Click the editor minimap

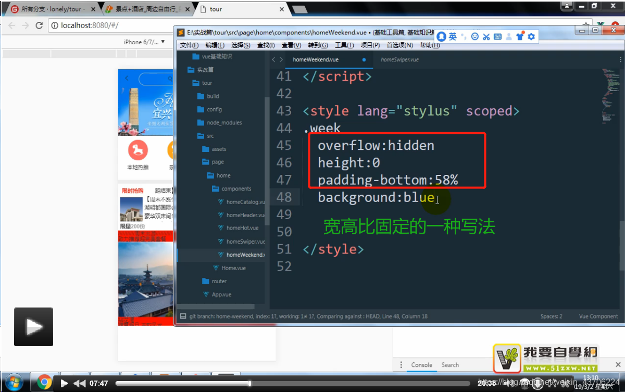pos(610,95)
